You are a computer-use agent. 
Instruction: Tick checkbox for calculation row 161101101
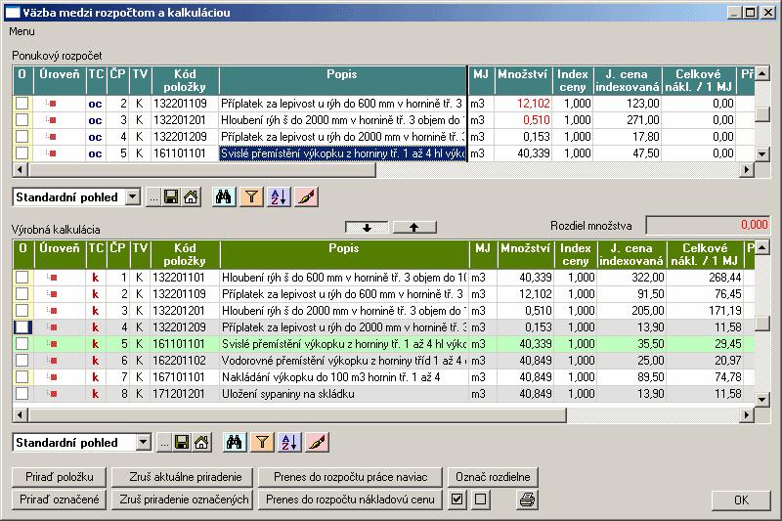pyautogui.click(x=22, y=343)
